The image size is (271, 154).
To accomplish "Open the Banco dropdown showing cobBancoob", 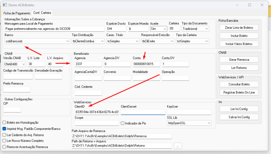I will click(x=37, y=41).
